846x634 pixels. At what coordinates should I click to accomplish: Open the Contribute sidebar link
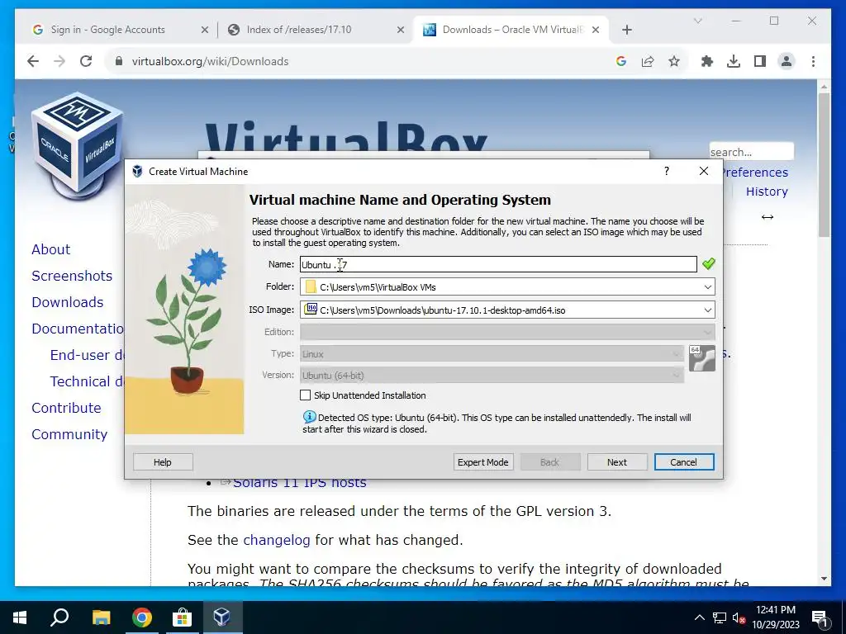pos(66,408)
